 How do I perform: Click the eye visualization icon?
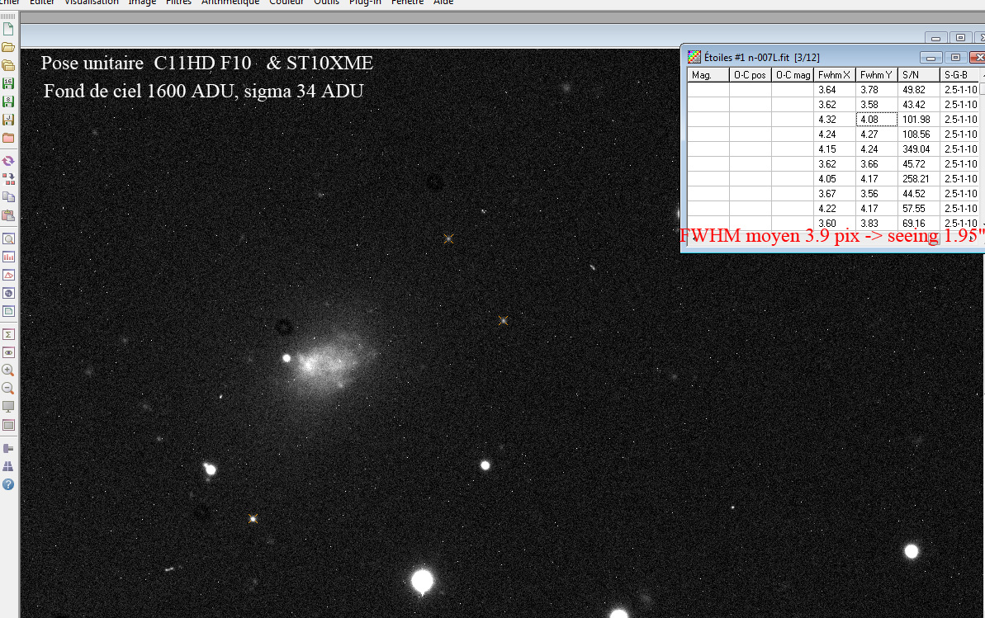pyautogui.click(x=8, y=352)
